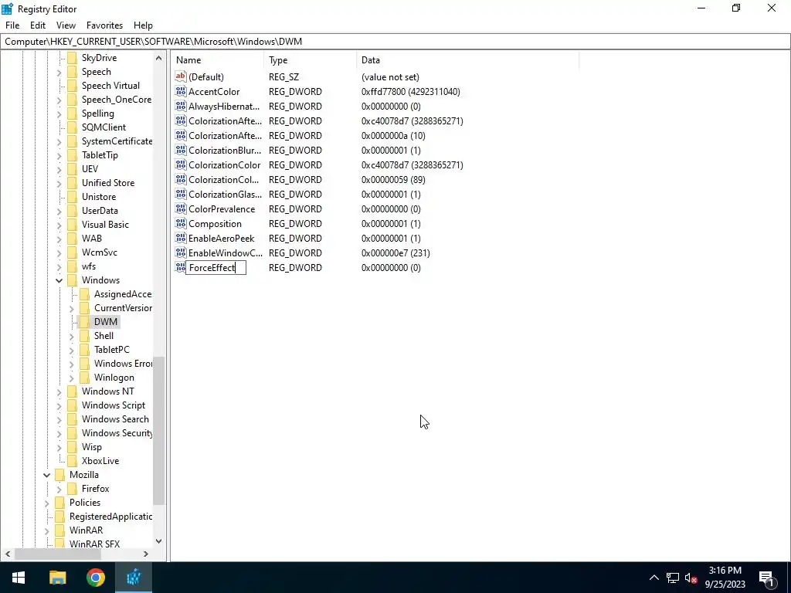Click the tree horizontal scroll right arrow
This screenshot has width=791, height=593.
[146, 554]
